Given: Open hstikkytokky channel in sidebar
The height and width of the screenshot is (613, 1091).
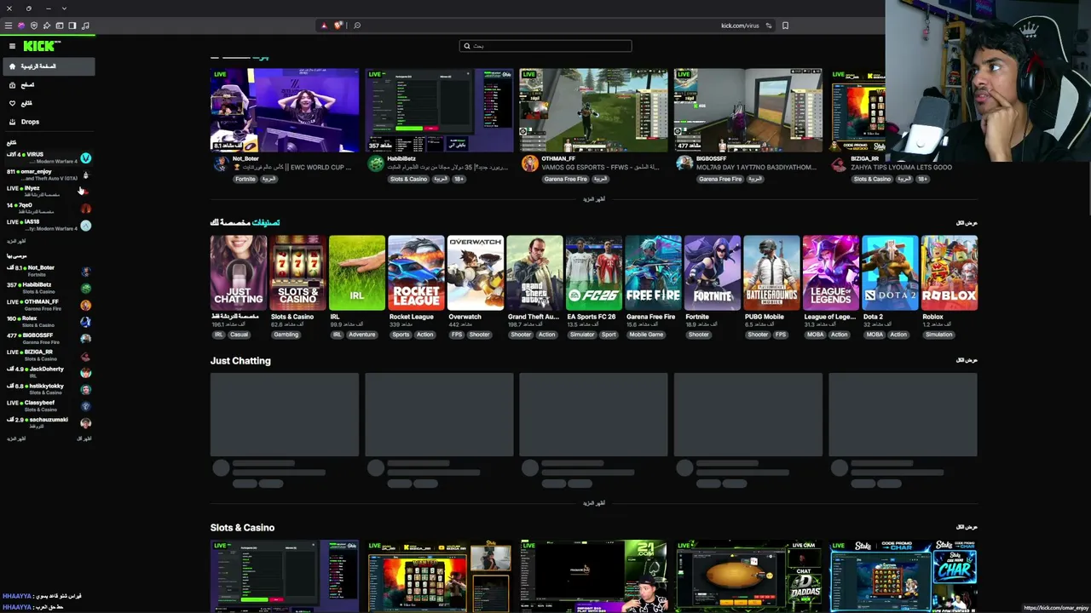Looking at the screenshot, I should pyautogui.click(x=48, y=389).
